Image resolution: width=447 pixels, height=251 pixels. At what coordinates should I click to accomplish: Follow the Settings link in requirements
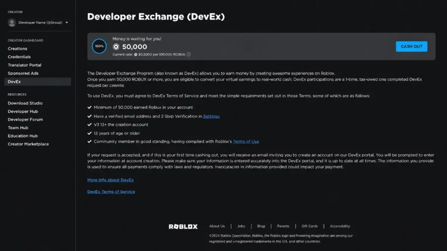pos(211,116)
